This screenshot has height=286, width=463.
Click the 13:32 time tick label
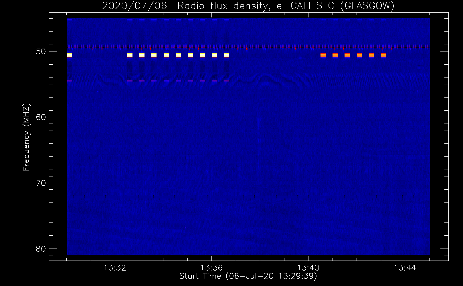(x=115, y=268)
